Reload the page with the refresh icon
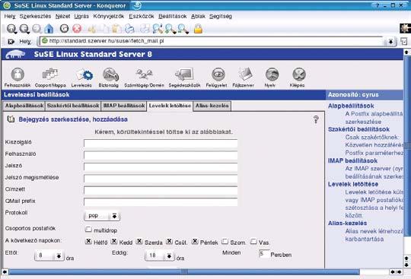 (64, 28)
